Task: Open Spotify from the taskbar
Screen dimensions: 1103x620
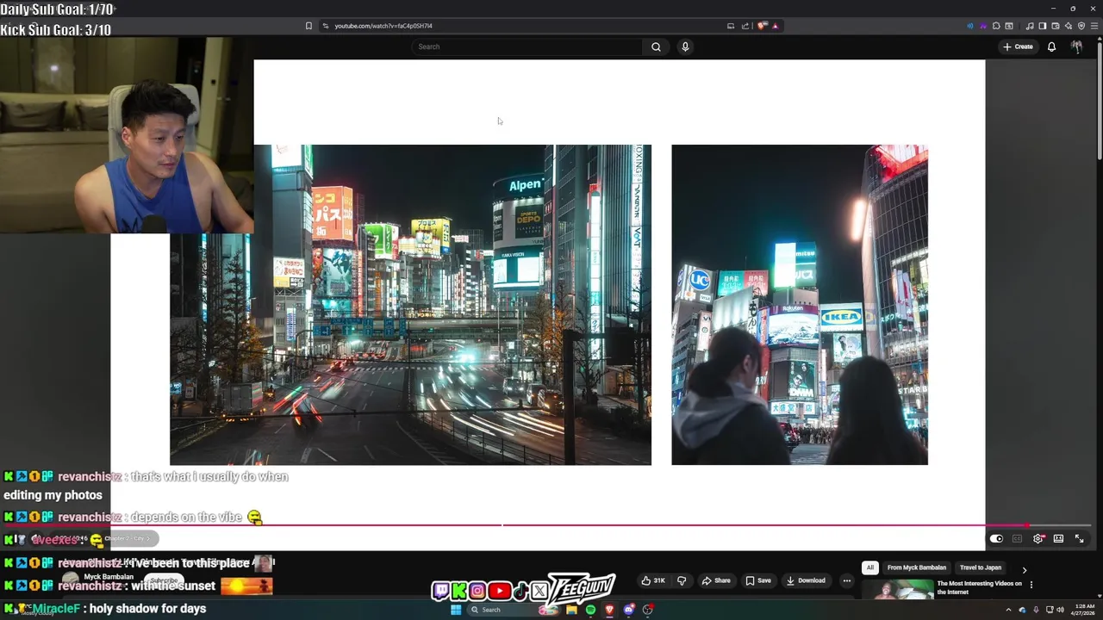Action: [590, 610]
